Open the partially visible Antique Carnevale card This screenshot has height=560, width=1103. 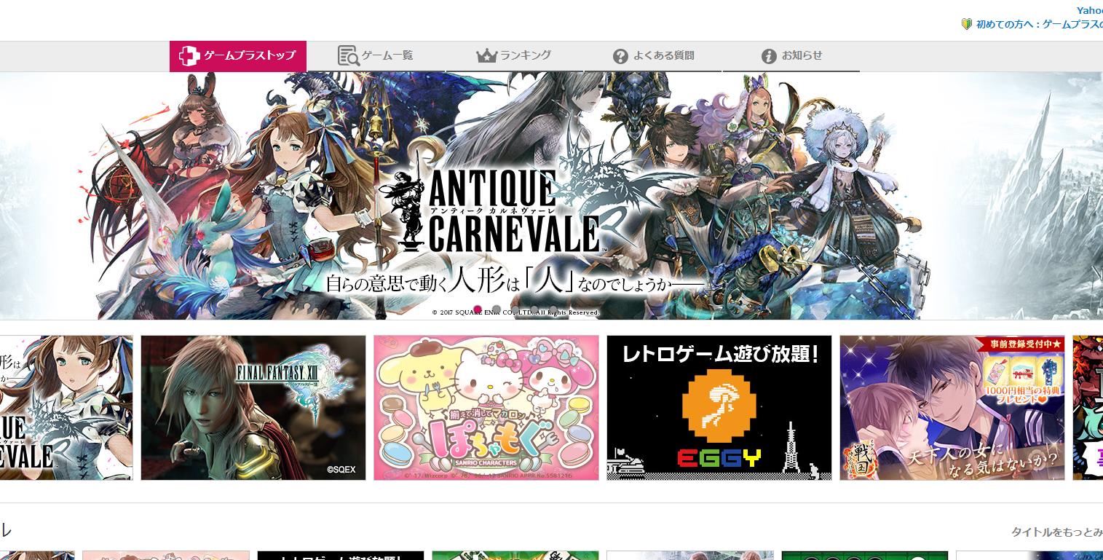click(x=66, y=408)
